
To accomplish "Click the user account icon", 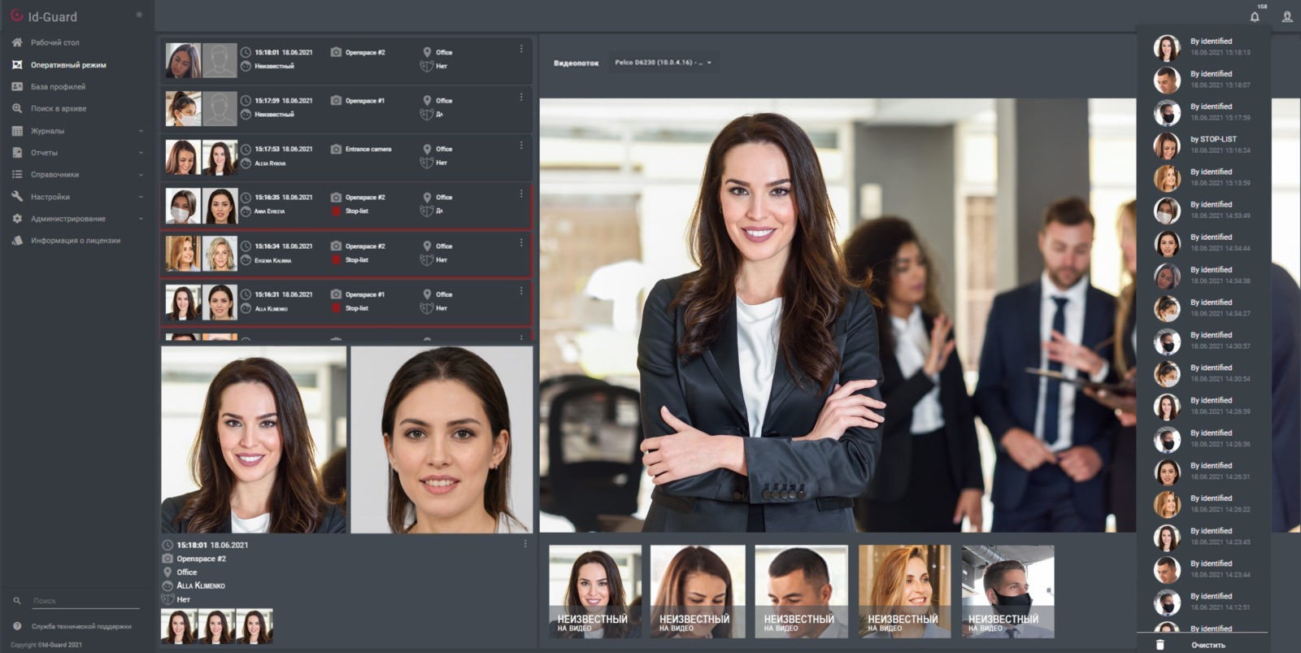I will 1287,17.
